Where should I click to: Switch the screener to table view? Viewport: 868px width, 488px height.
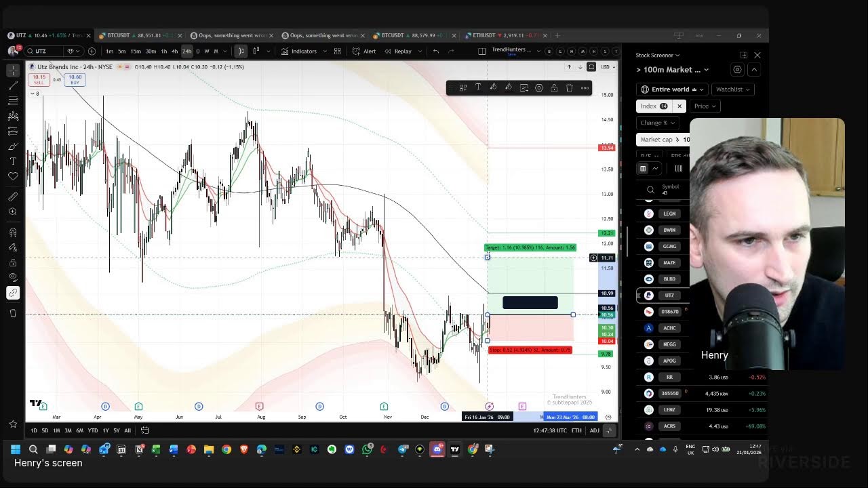pyautogui.click(x=643, y=168)
